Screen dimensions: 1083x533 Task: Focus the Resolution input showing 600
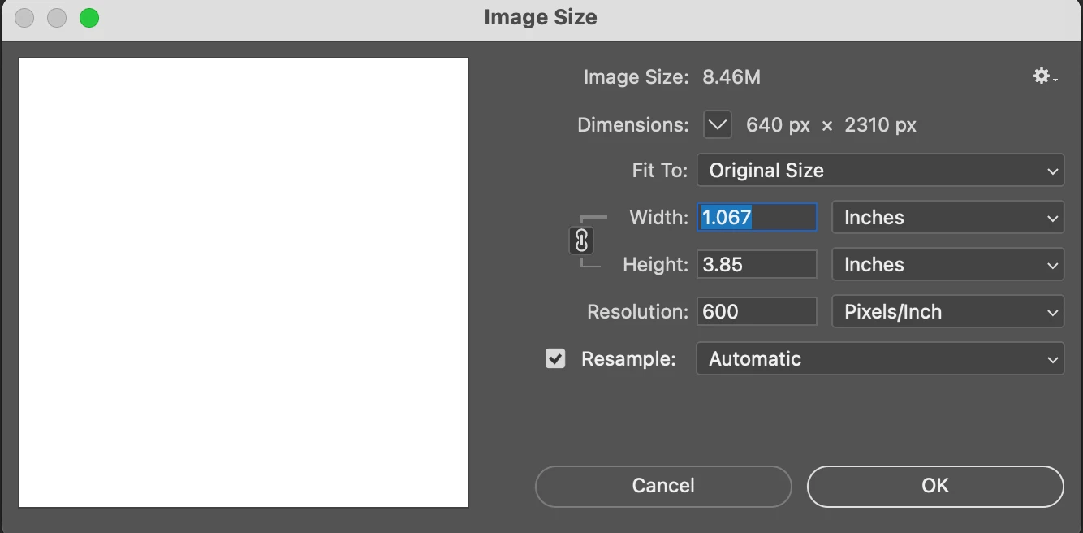pos(757,312)
